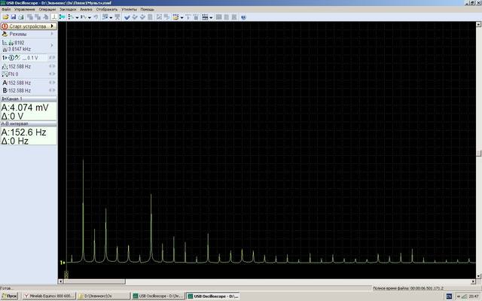Viewport: 482px width, 301px height.
Task: Open the Режимы panel entry
Action: (29, 34)
